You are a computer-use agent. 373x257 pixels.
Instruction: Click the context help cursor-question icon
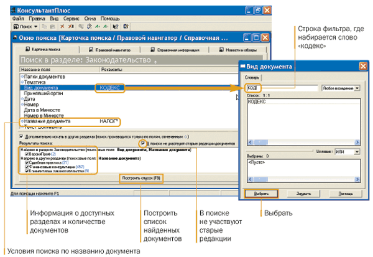[116, 26]
